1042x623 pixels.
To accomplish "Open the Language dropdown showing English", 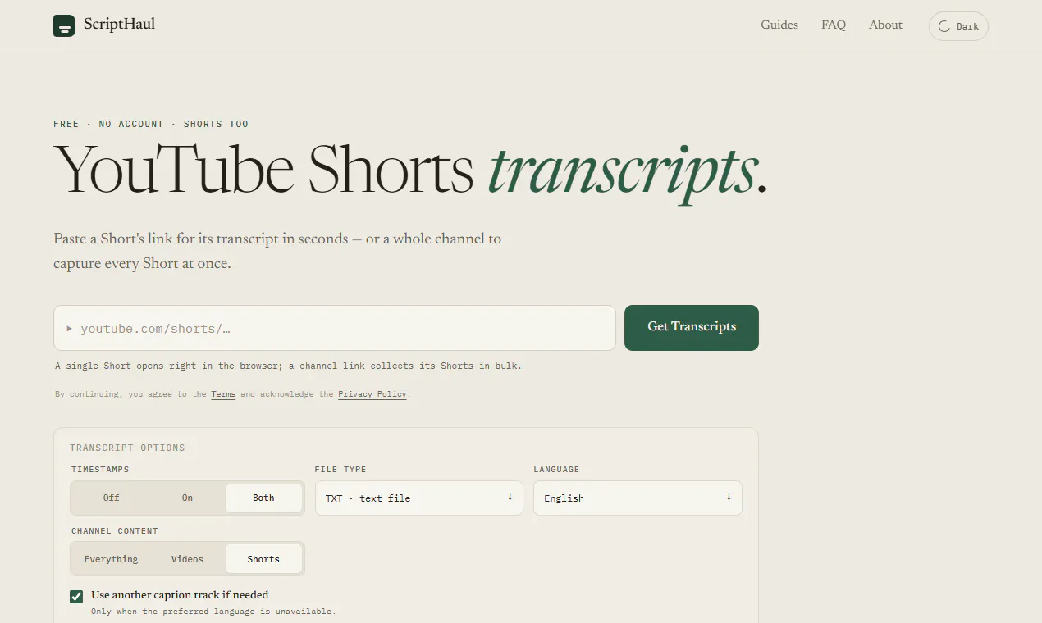I will tap(638, 498).
